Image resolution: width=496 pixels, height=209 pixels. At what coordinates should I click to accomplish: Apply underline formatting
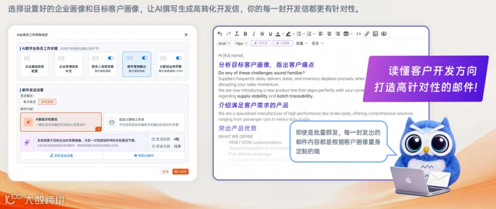point(271,34)
